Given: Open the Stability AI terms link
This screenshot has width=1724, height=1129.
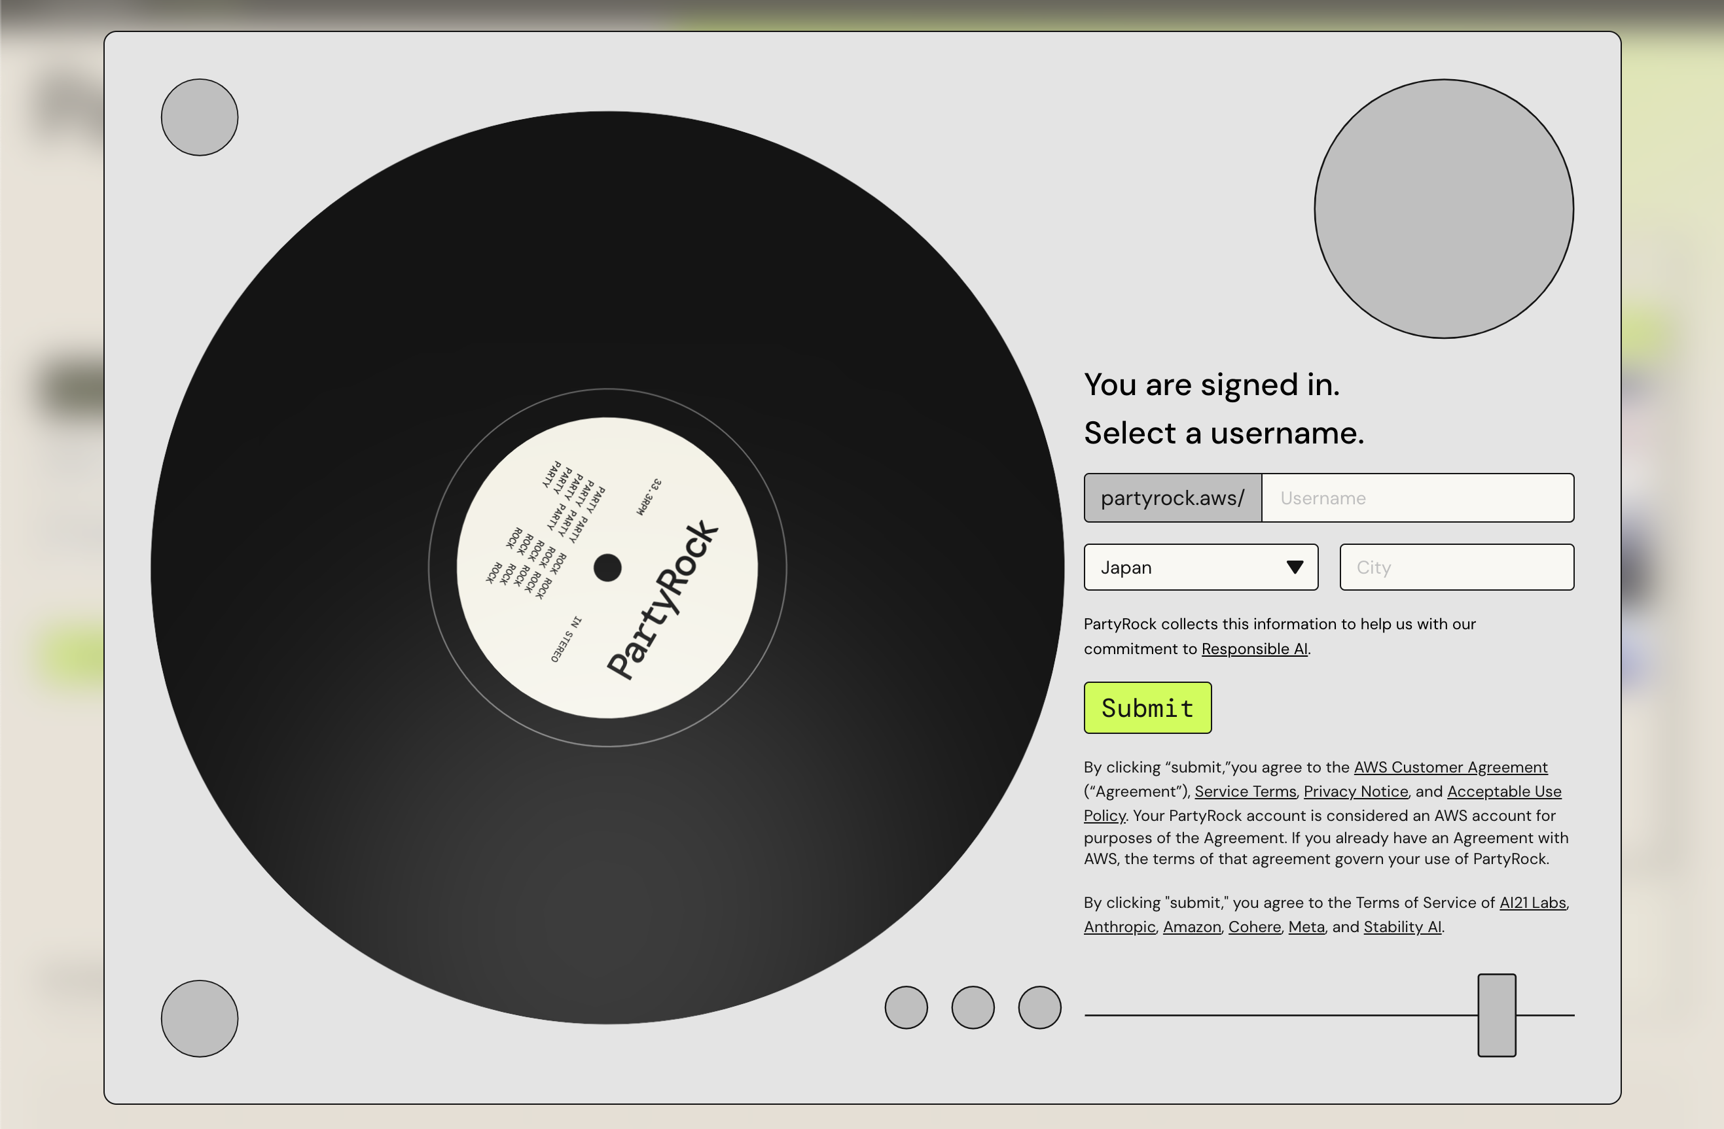Looking at the screenshot, I should pyautogui.click(x=1402, y=927).
